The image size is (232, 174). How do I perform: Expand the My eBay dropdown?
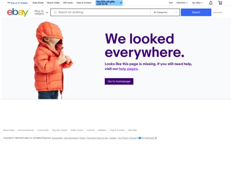tap(198, 3)
